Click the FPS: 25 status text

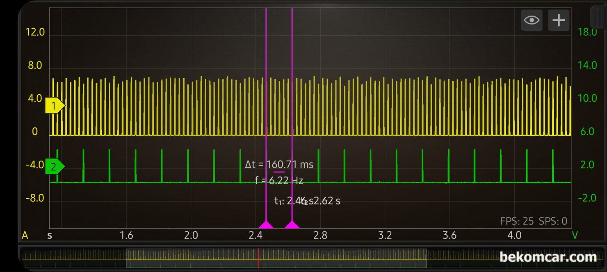coord(517,221)
